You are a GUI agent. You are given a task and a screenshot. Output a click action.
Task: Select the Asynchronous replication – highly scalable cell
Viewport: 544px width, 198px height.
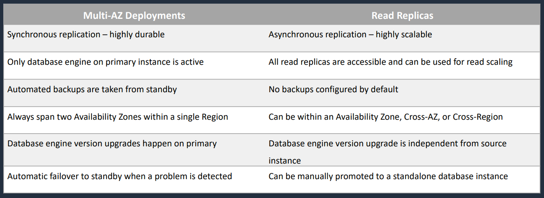[402, 38]
